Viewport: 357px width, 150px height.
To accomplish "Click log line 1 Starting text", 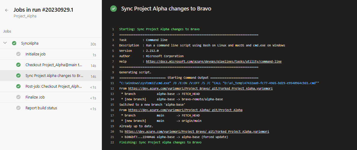I will point(159,29).
